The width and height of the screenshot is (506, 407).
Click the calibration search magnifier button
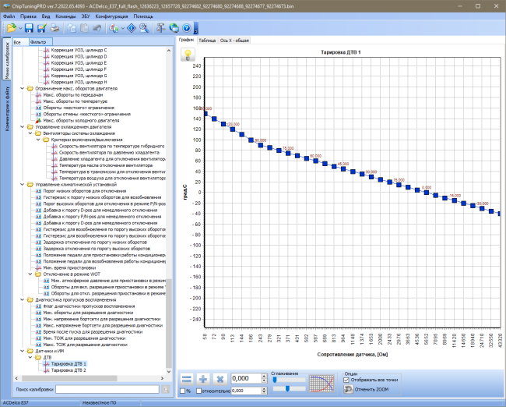(166, 389)
